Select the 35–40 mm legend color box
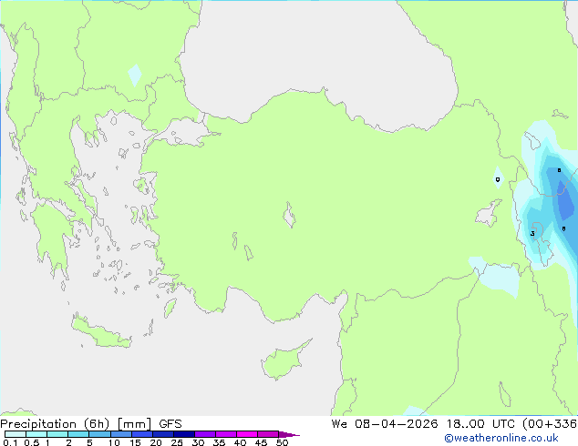578x446 pixels. 226,434
